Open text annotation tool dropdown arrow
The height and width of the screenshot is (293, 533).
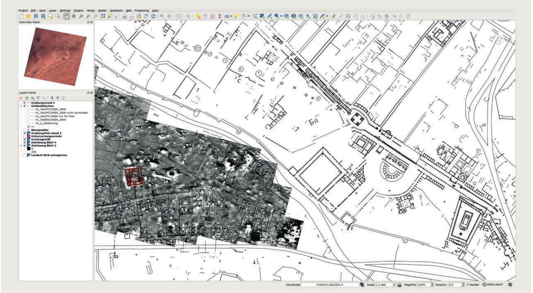[x=248, y=16]
